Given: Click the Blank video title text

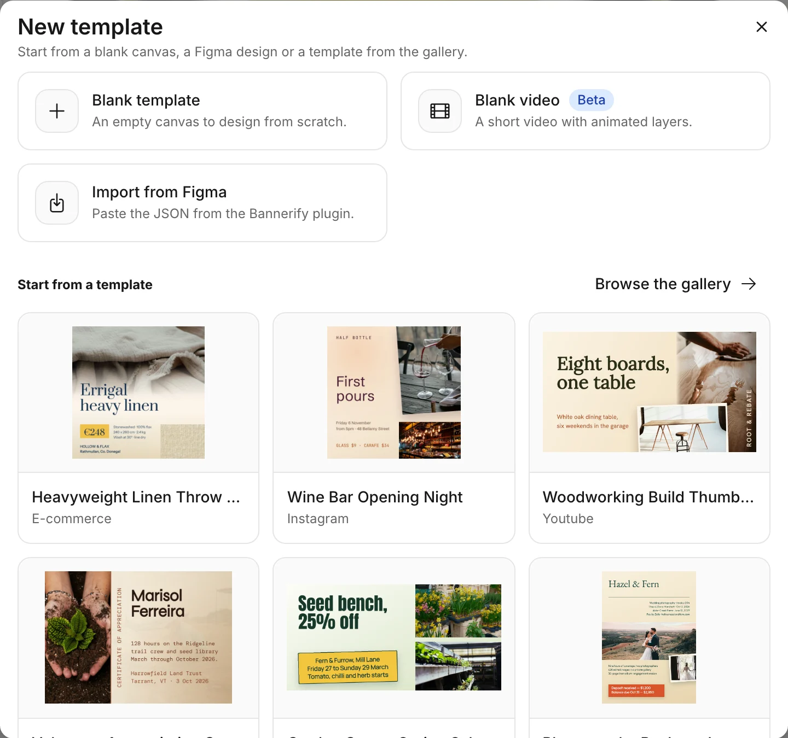Looking at the screenshot, I should (517, 100).
